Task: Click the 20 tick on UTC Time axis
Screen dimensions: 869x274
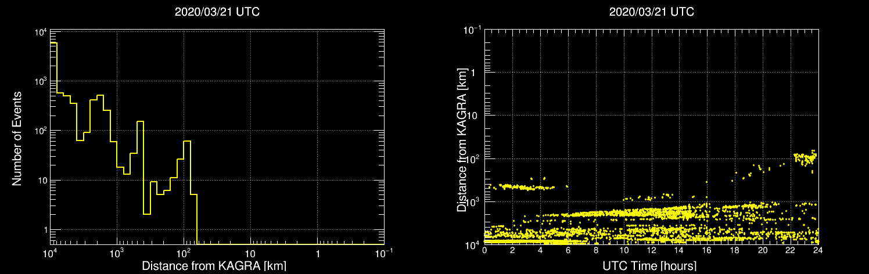Action: pos(763,250)
